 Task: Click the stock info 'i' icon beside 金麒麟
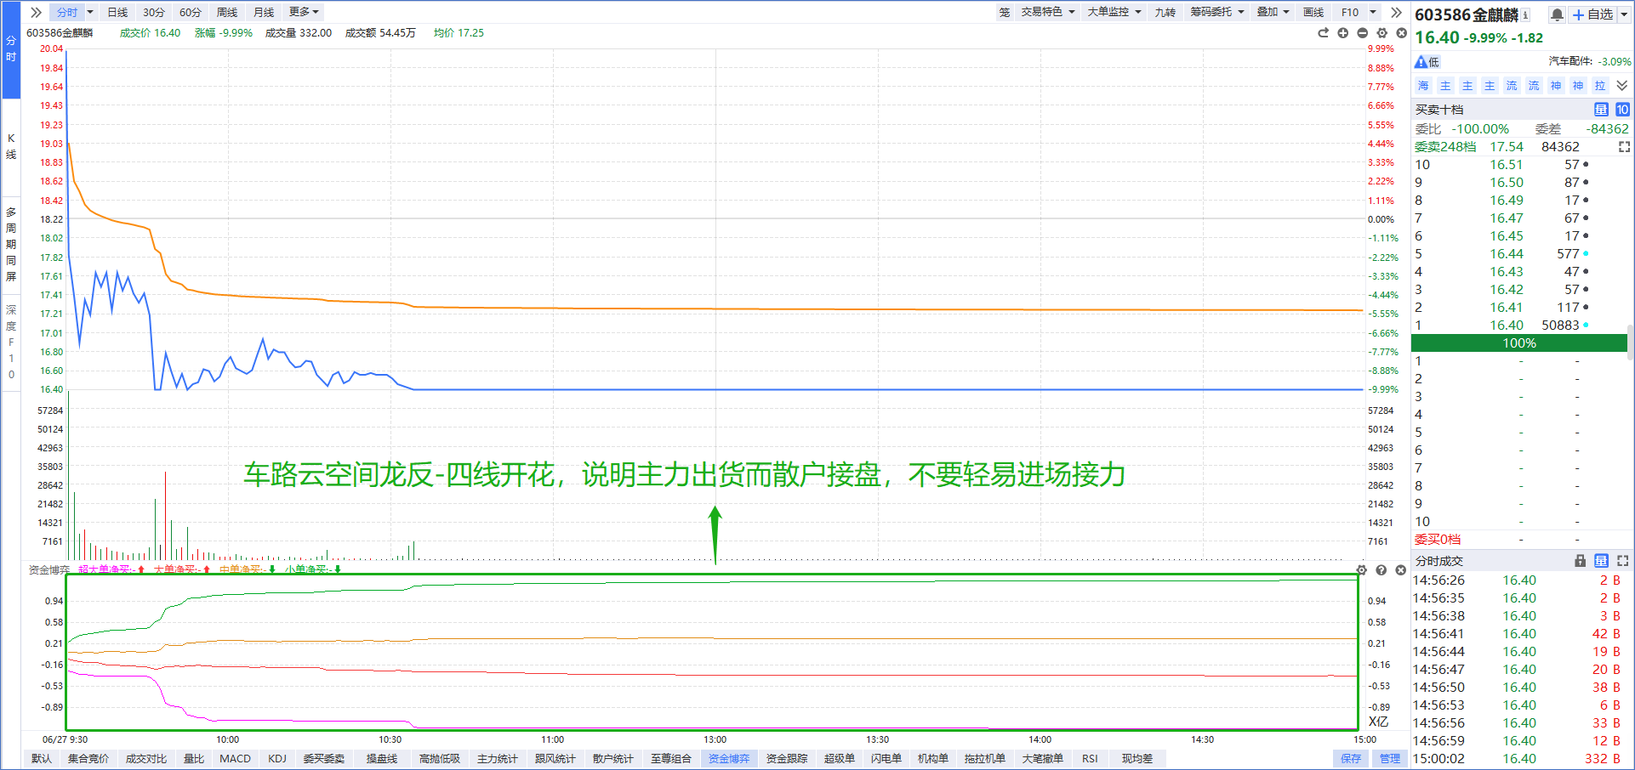pyautogui.click(x=1525, y=14)
